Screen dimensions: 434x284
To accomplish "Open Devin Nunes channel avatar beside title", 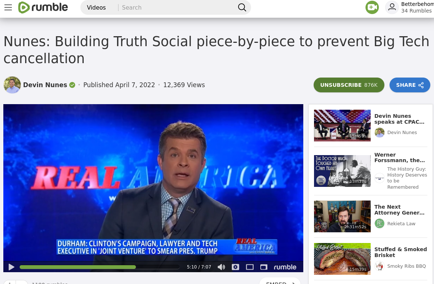I will tap(12, 85).
